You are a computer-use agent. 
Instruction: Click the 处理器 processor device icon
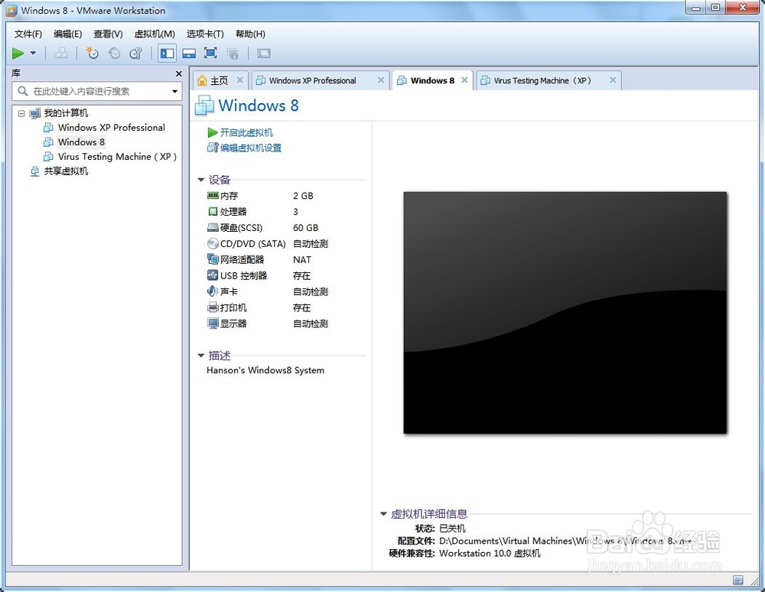(213, 212)
